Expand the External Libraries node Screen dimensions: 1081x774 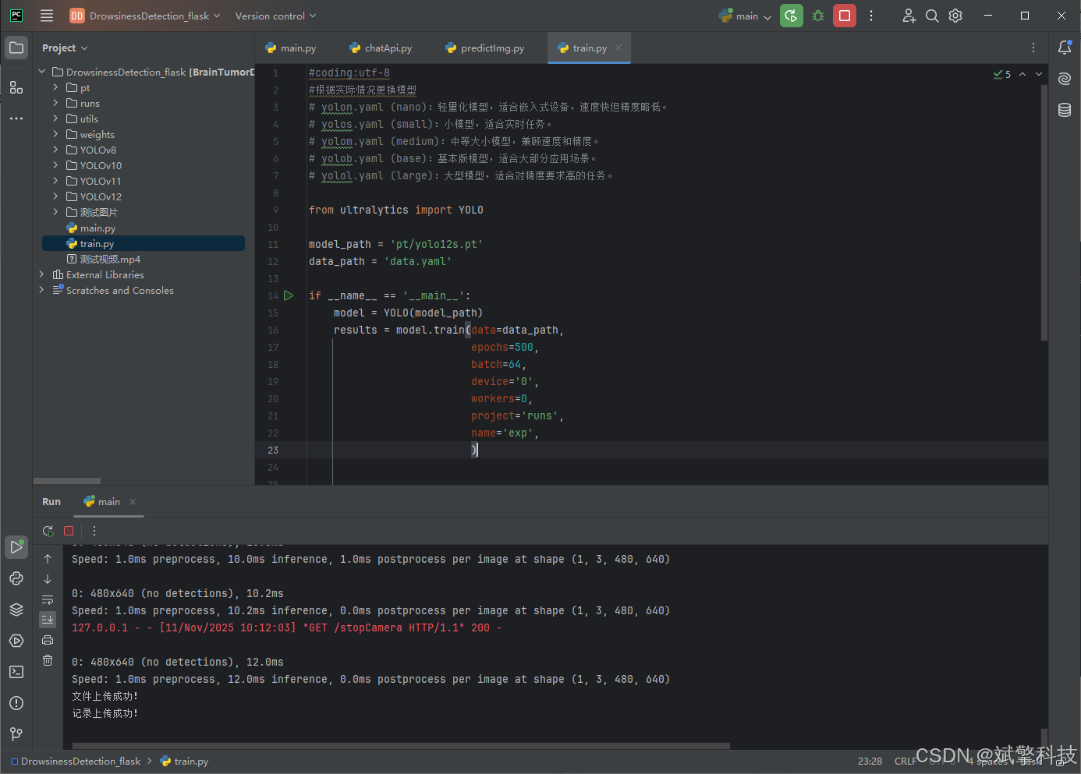pyautogui.click(x=41, y=274)
